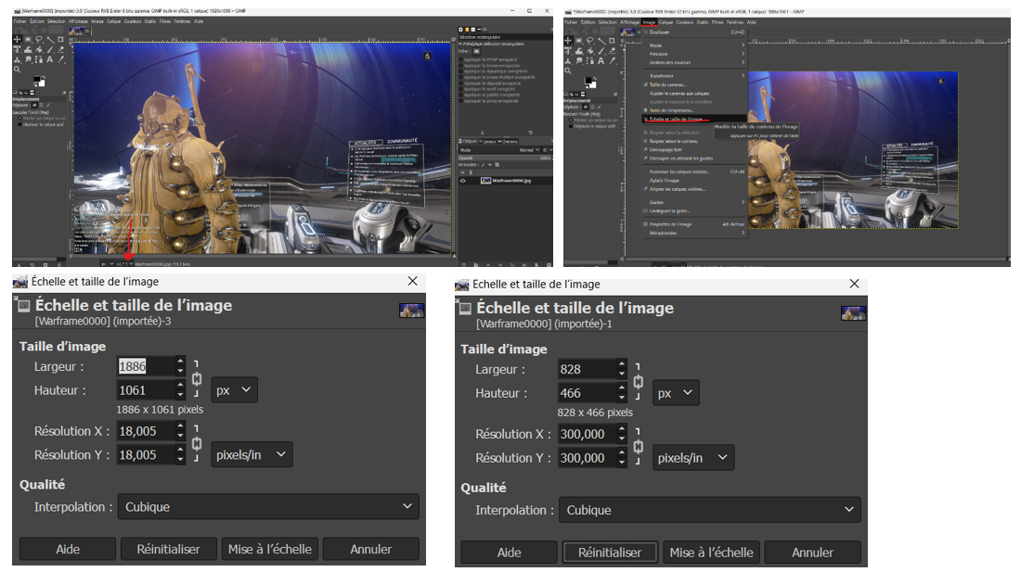Open px unit dropdown in importée-3 dialog
Viewport: 1021px width, 572px height.
click(235, 390)
